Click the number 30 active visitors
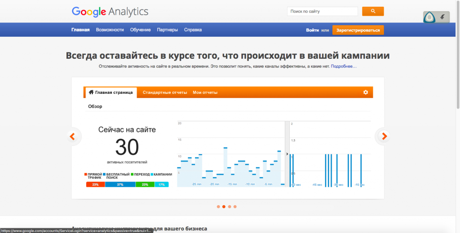This screenshot has width=460, height=233. tap(127, 147)
